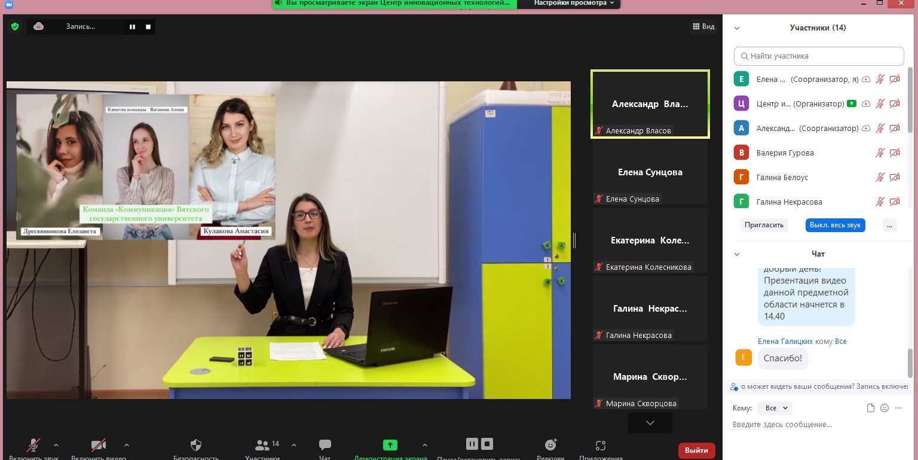Collapse the Участники (14) panel chevron
Screen dimensions: 918x460
coord(737,28)
